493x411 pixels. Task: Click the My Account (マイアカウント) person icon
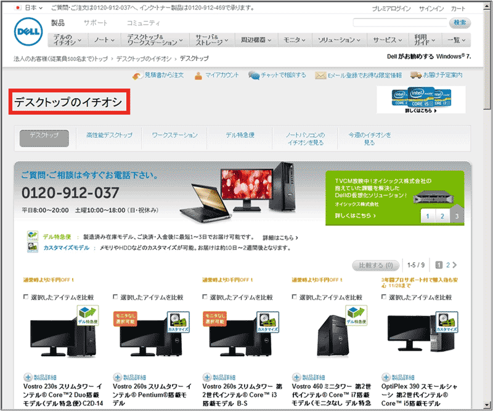click(x=198, y=75)
